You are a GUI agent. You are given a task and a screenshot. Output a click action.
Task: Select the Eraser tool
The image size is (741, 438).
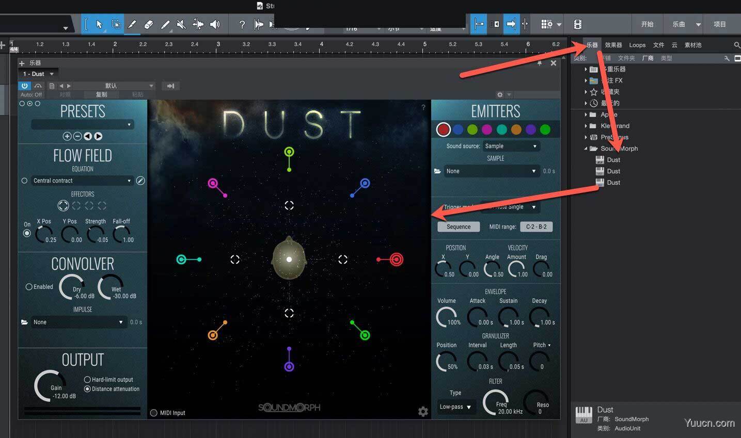[148, 24]
